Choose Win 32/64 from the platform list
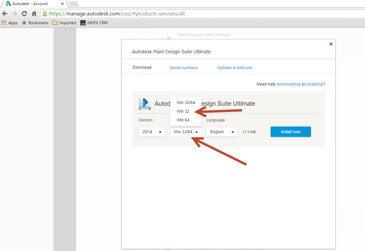The width and height of the screenshot is (365, 251). pyautogui.click(x=186, y=103)
